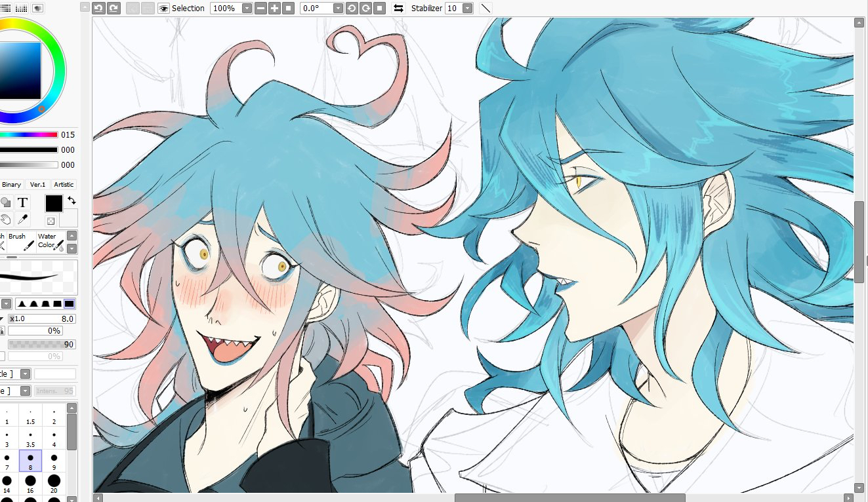Expand the Stabilizer level dropdown
Viewport: 868px width, 502px height.
[467, 9]
